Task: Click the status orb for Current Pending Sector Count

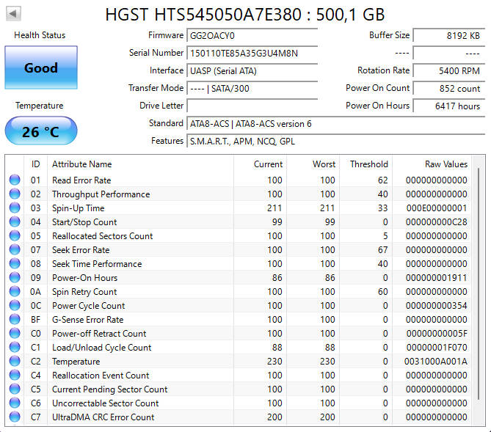Action: point(15,389)
